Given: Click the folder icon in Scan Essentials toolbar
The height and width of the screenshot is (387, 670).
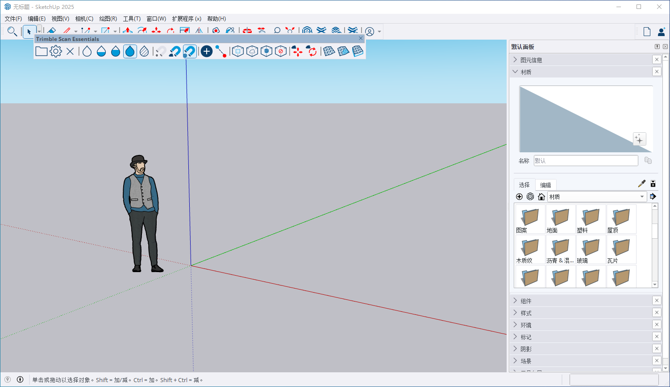Looking at the screenshot, I should (42, 51).
